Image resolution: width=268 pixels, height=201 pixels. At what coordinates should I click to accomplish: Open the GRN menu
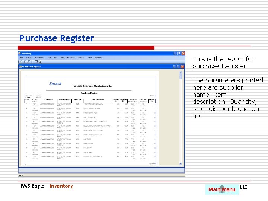pyautogui.click(x=50, y=58)
